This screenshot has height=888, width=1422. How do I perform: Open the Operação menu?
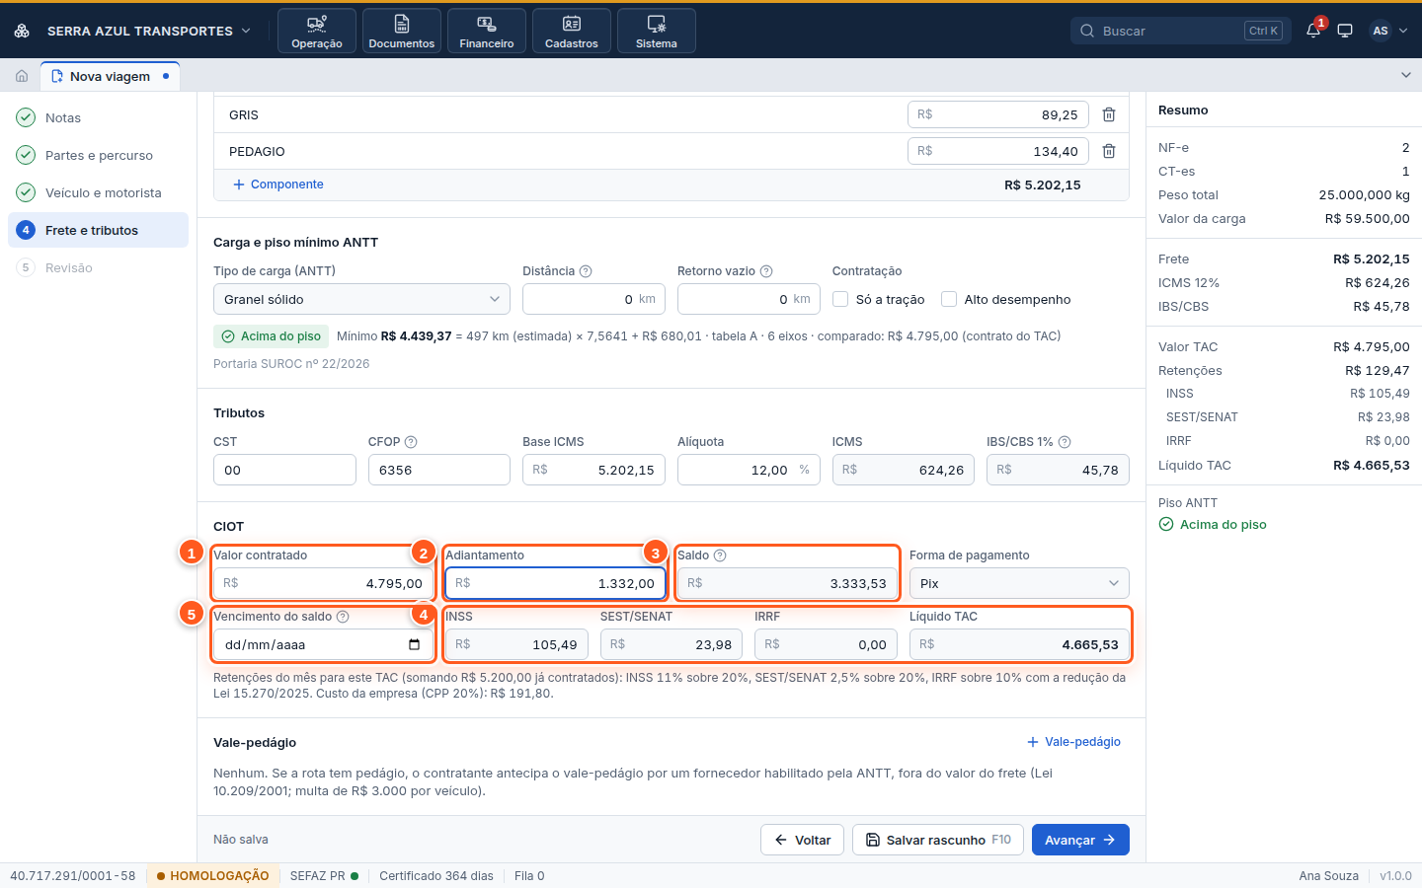317,31
